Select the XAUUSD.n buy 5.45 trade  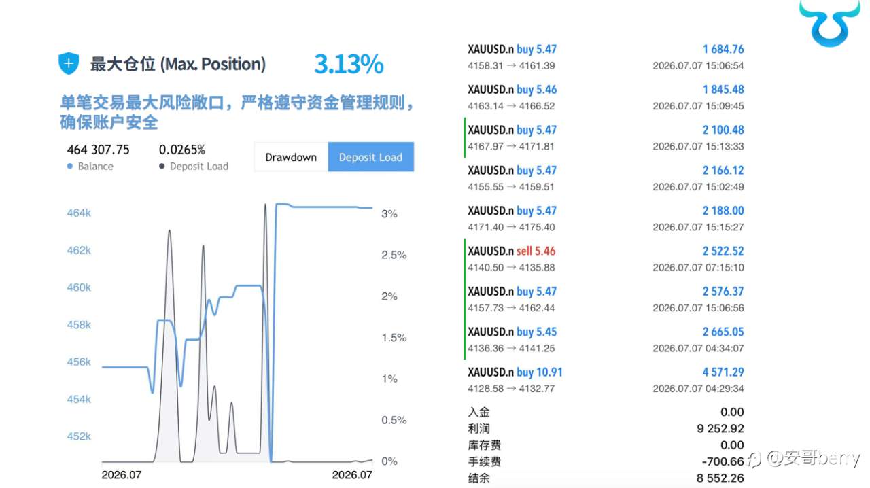pos(606,340)
